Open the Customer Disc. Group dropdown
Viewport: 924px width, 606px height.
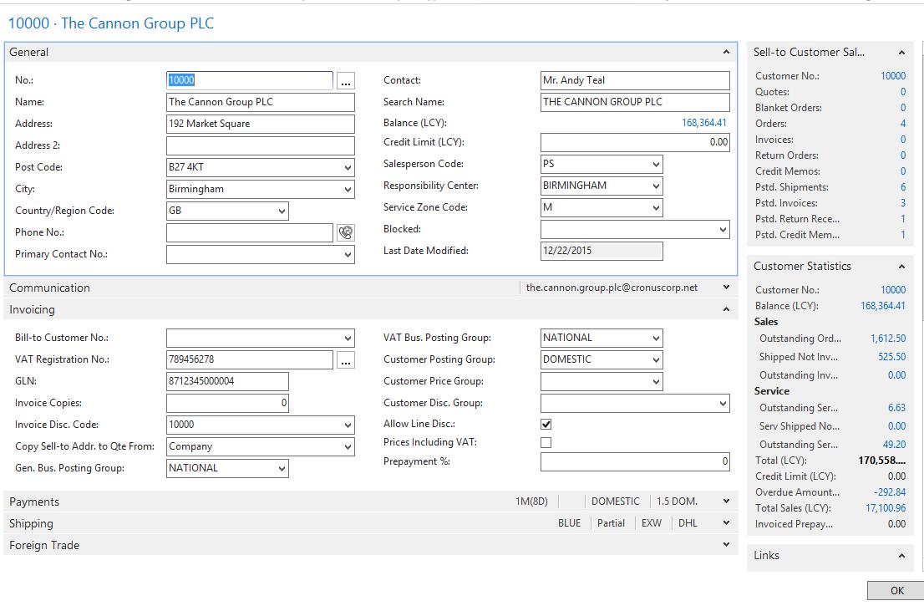tap(723, 403)
